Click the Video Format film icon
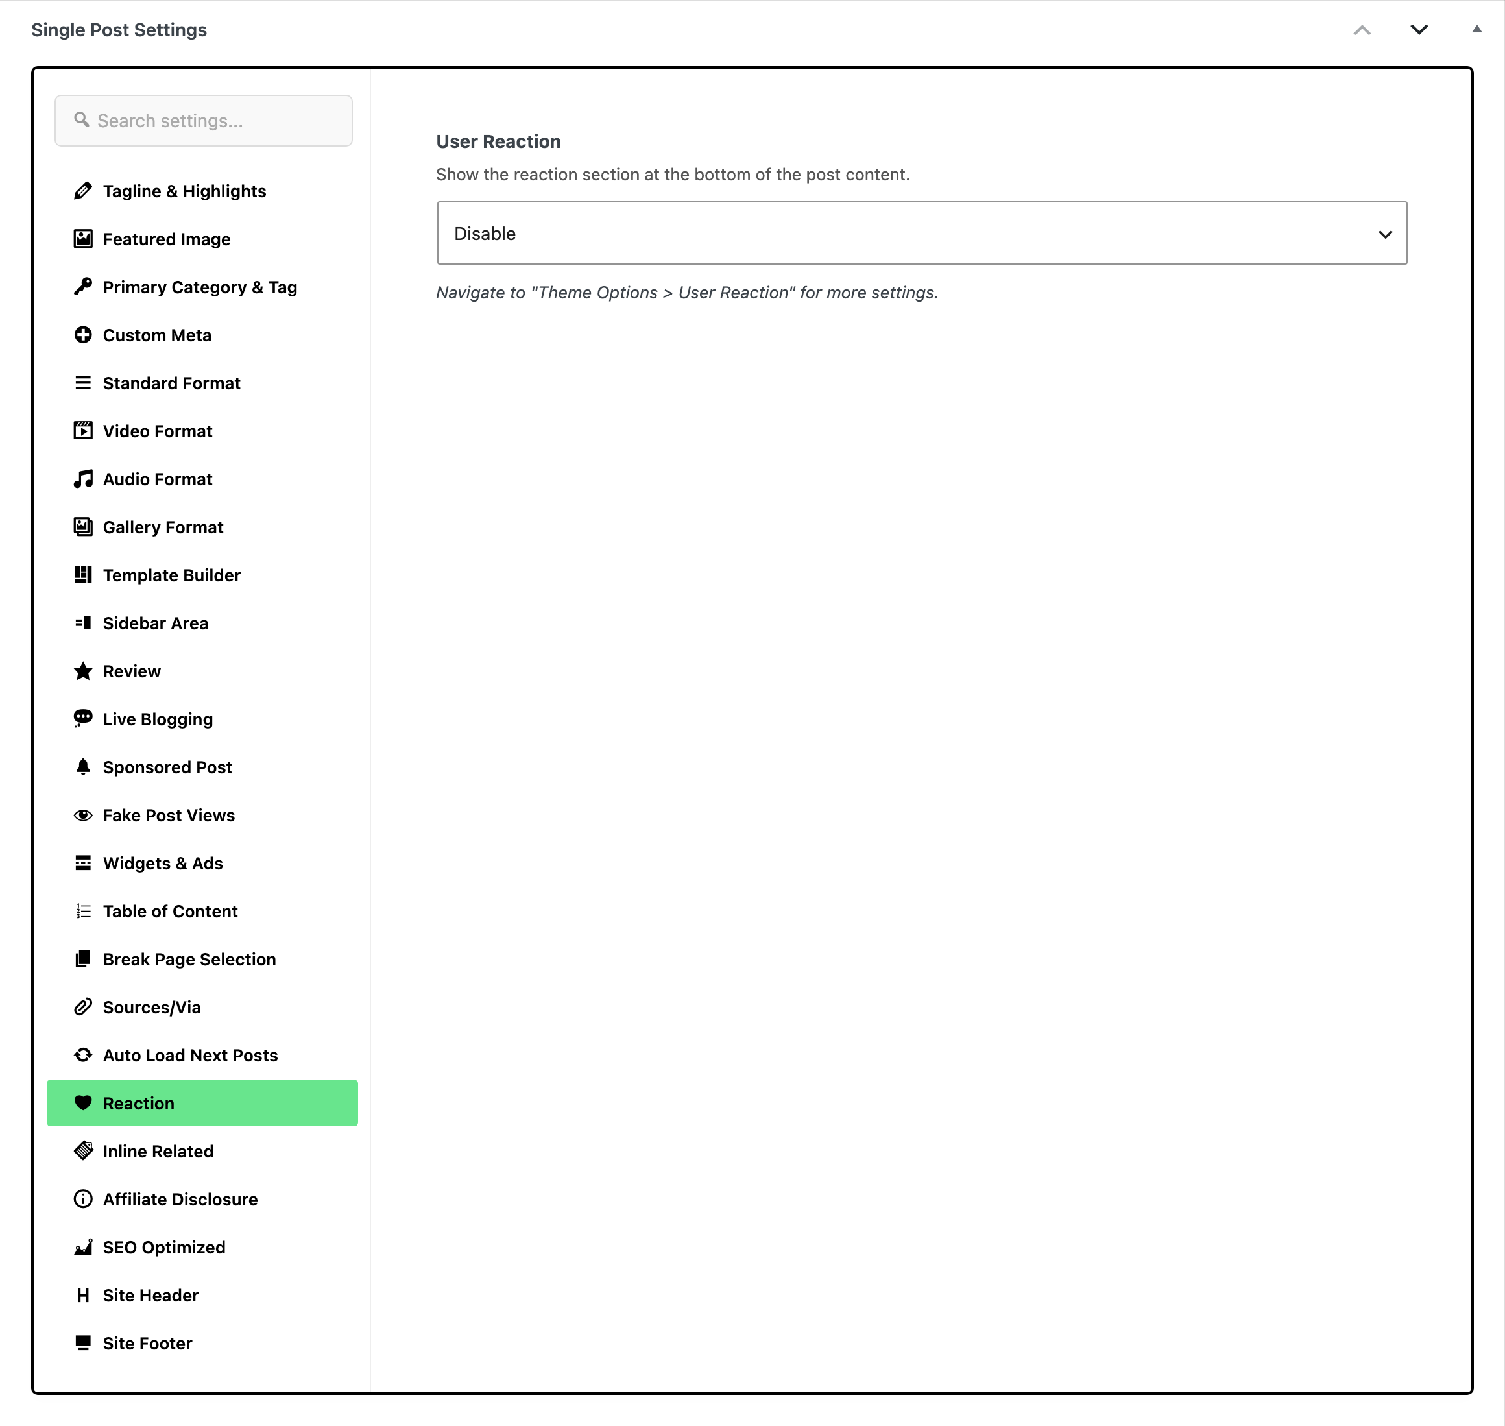 (x=83, y=431)
